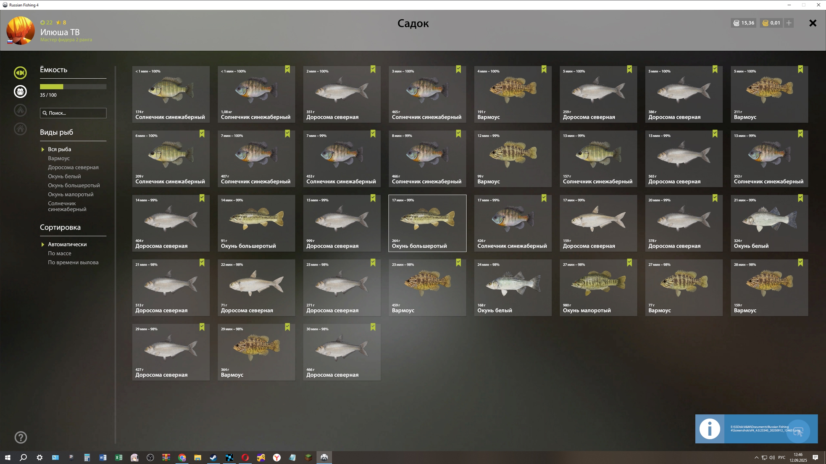This screenshot has height=464, width=826.
Task: Open the Yandex browser taskbar icon
Action: click(277, 458)
